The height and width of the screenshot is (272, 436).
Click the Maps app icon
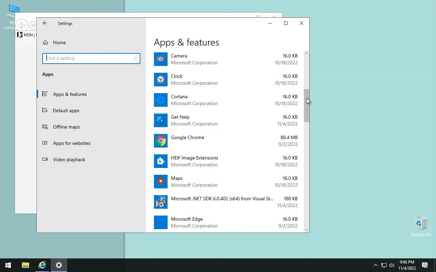pyautogui.click(x=161, y=182)
